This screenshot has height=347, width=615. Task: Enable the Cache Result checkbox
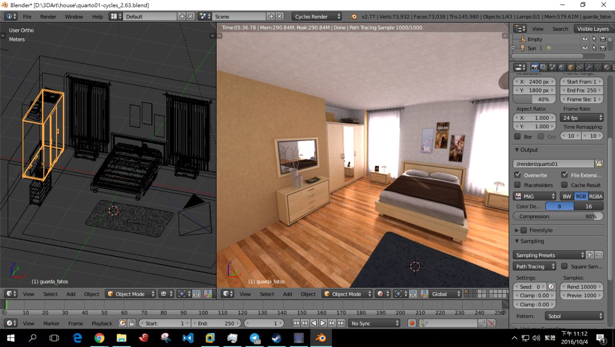pyautogui.click(x=565, y=185)
